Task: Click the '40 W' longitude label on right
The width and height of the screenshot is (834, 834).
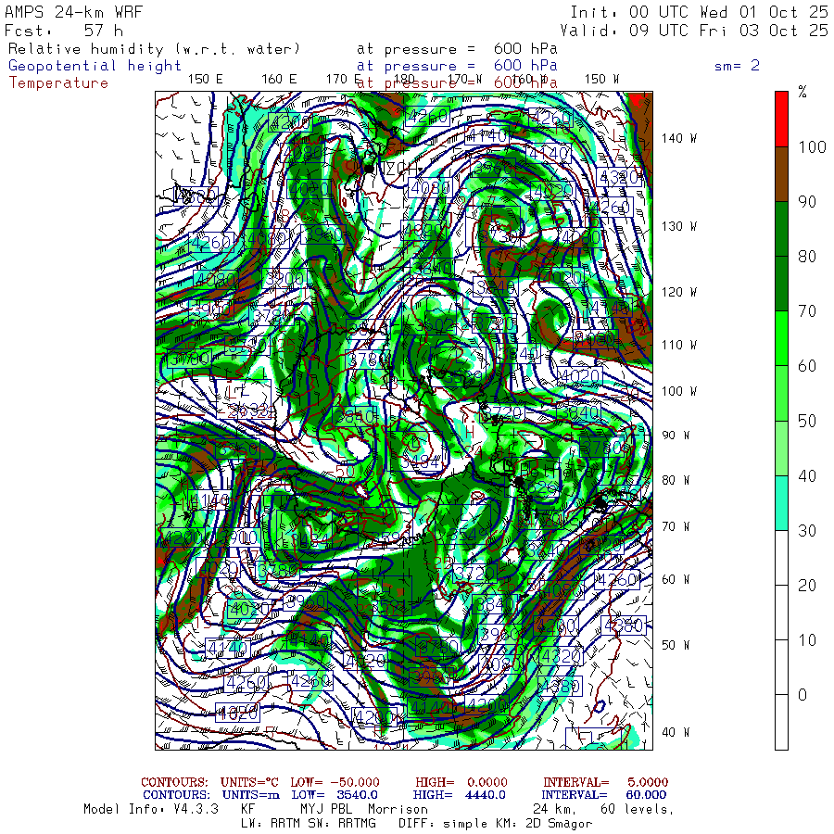Action: point(675,732)
